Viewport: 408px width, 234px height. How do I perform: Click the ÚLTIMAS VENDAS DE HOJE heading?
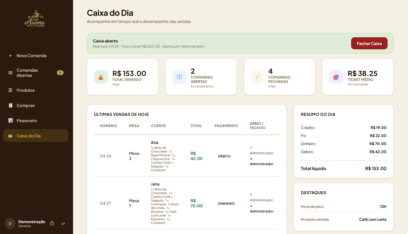tap(121, 114)
